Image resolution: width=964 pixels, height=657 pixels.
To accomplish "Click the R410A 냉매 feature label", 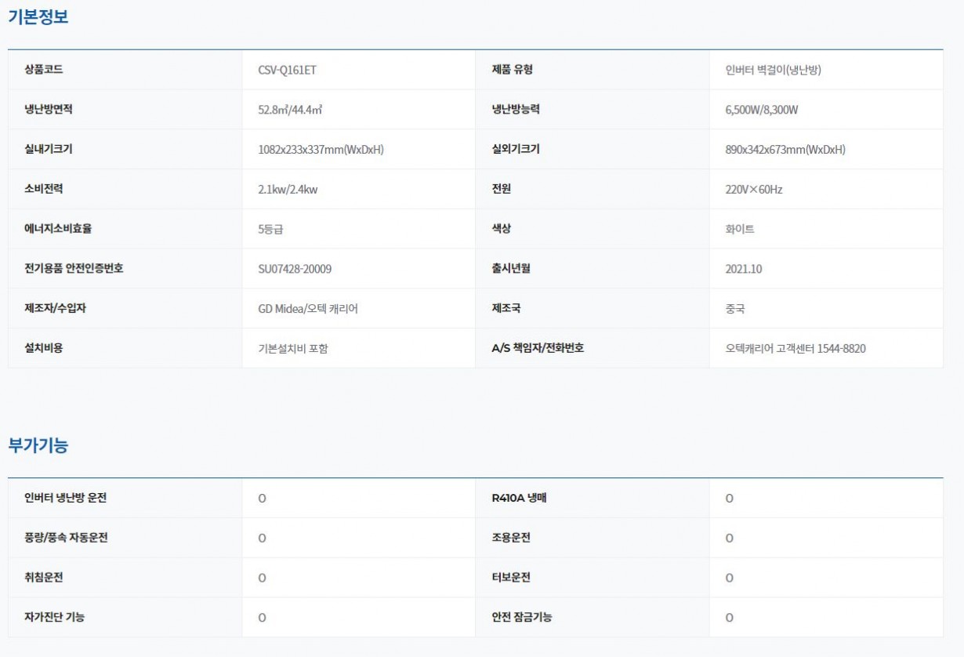I will coord(519,498).
